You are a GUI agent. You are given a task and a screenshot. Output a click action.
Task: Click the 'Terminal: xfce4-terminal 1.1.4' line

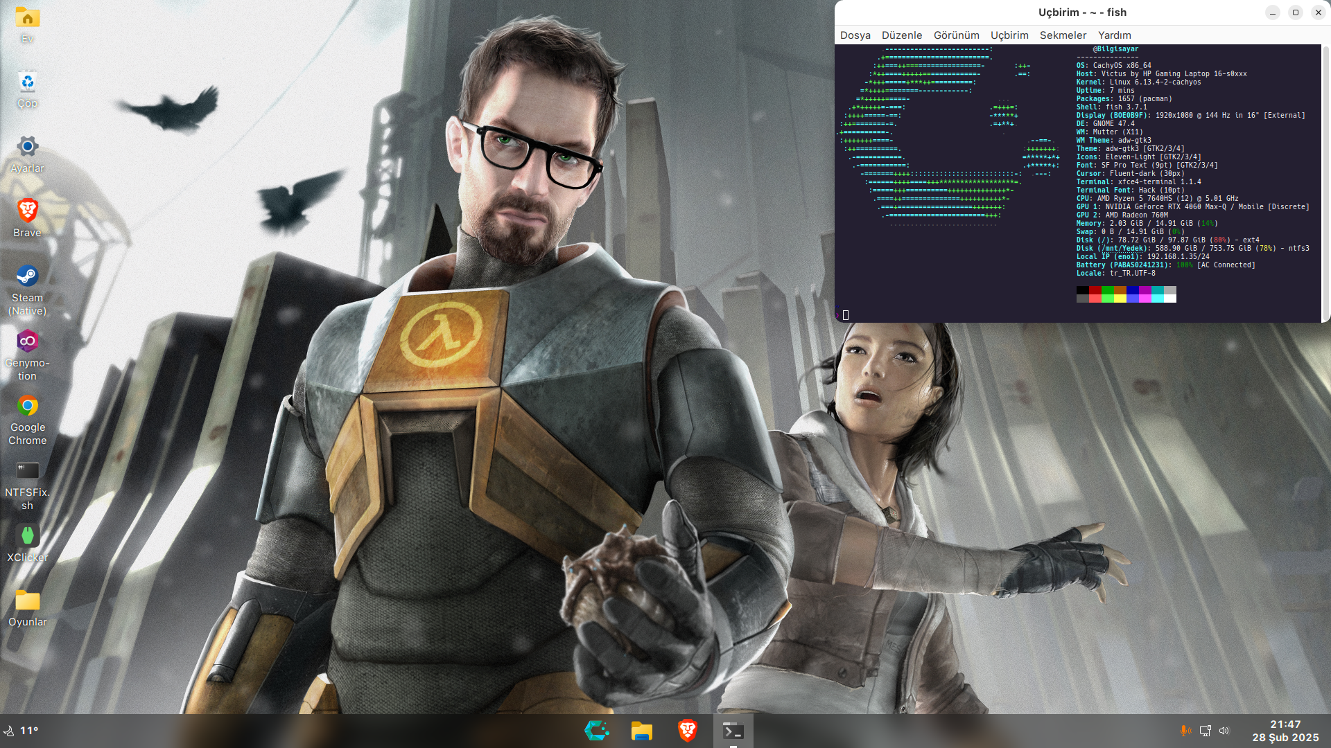coord(1139,182)
